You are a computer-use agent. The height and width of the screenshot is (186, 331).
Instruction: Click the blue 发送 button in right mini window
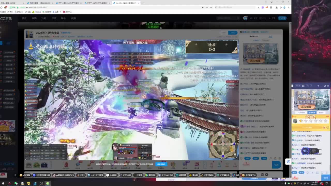(326, 178)
